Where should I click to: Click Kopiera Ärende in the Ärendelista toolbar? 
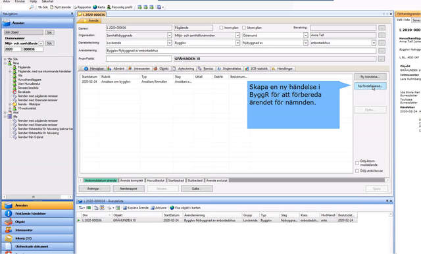(136, 208)
